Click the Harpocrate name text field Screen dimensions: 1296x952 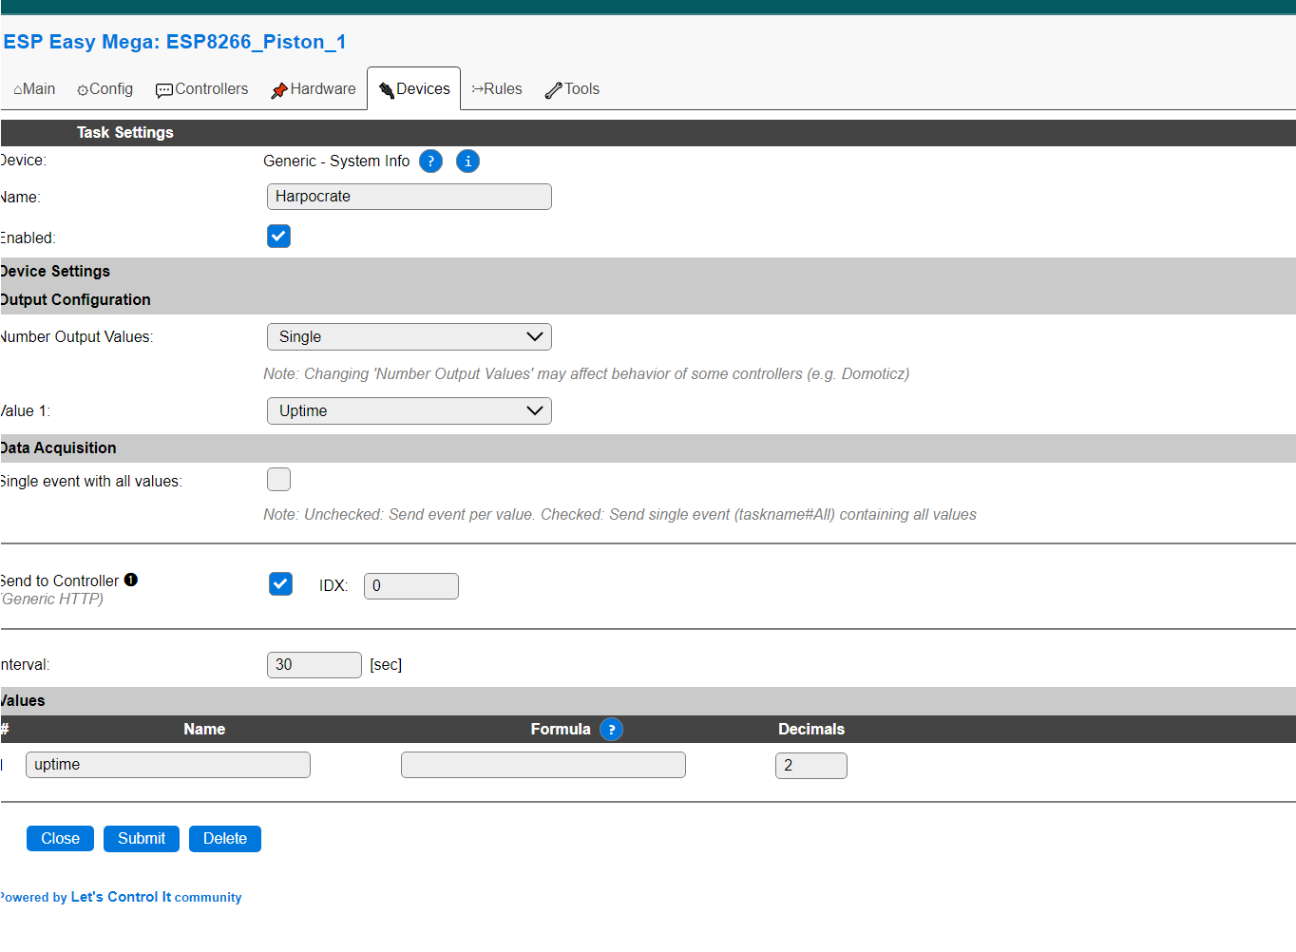tap(410, 197)
